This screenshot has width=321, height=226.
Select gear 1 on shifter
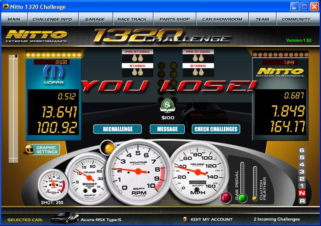pos(302,186)
